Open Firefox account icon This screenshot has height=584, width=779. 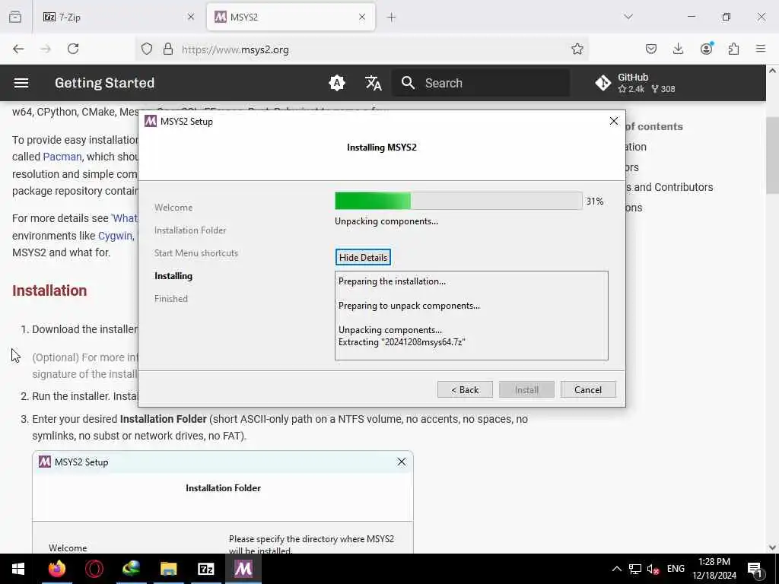click(706, 49)
